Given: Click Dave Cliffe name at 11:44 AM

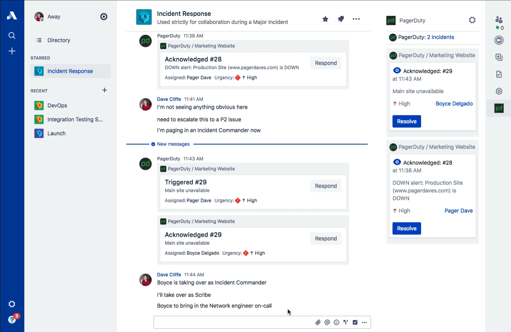Looking at the screenshot, I should 169,274.
